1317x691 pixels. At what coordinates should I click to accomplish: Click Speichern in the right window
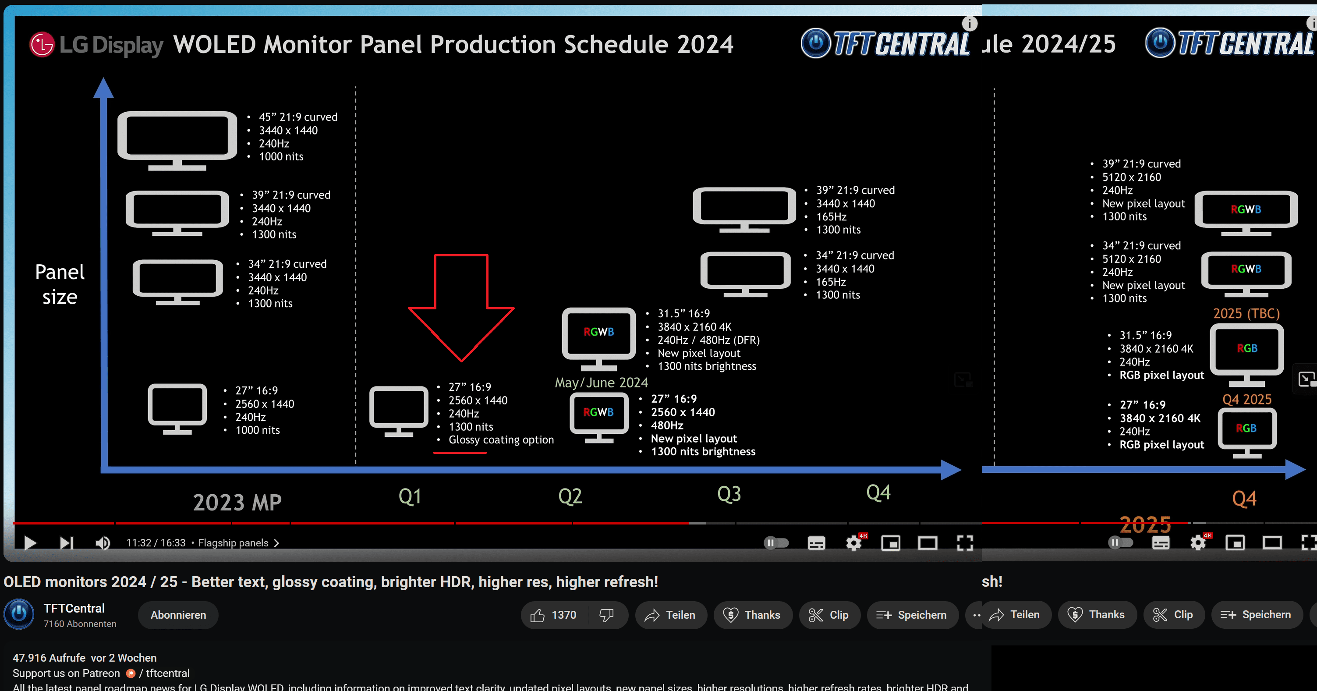click(1257, 614)
